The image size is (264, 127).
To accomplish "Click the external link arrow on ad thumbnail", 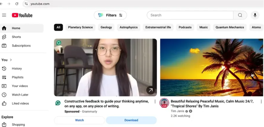I will pyautogui.click(x=150, y=90).
